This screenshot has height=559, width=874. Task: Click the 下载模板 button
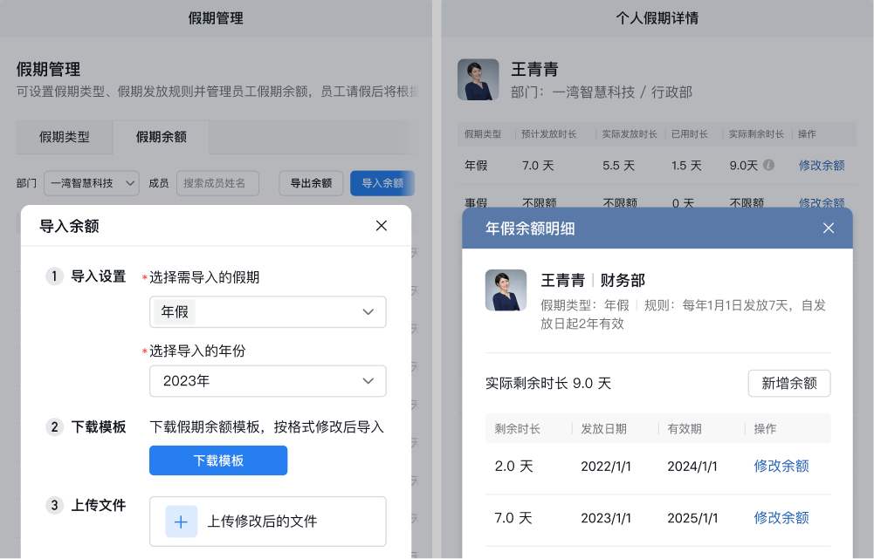coord(218,460)
